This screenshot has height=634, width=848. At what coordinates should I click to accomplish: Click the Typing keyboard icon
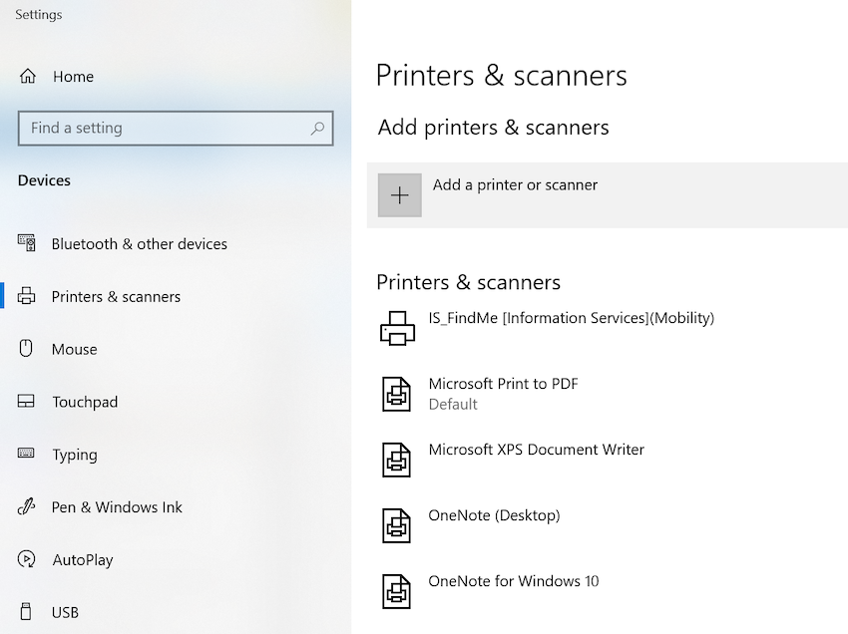pos(26,453)
